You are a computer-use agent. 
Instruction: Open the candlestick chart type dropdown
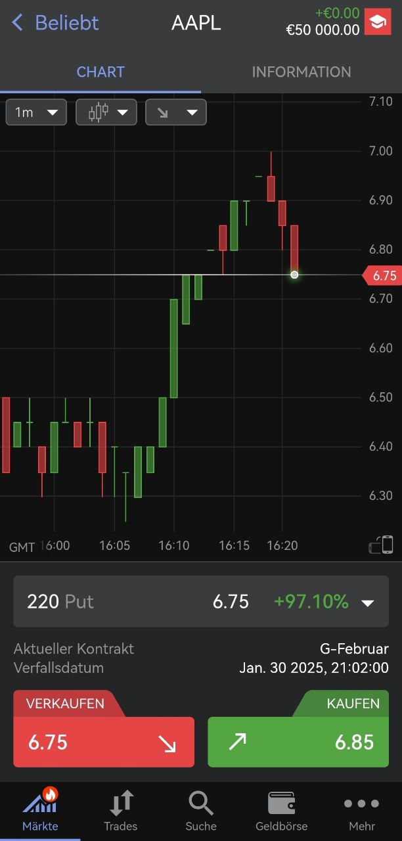click(106, 112)
